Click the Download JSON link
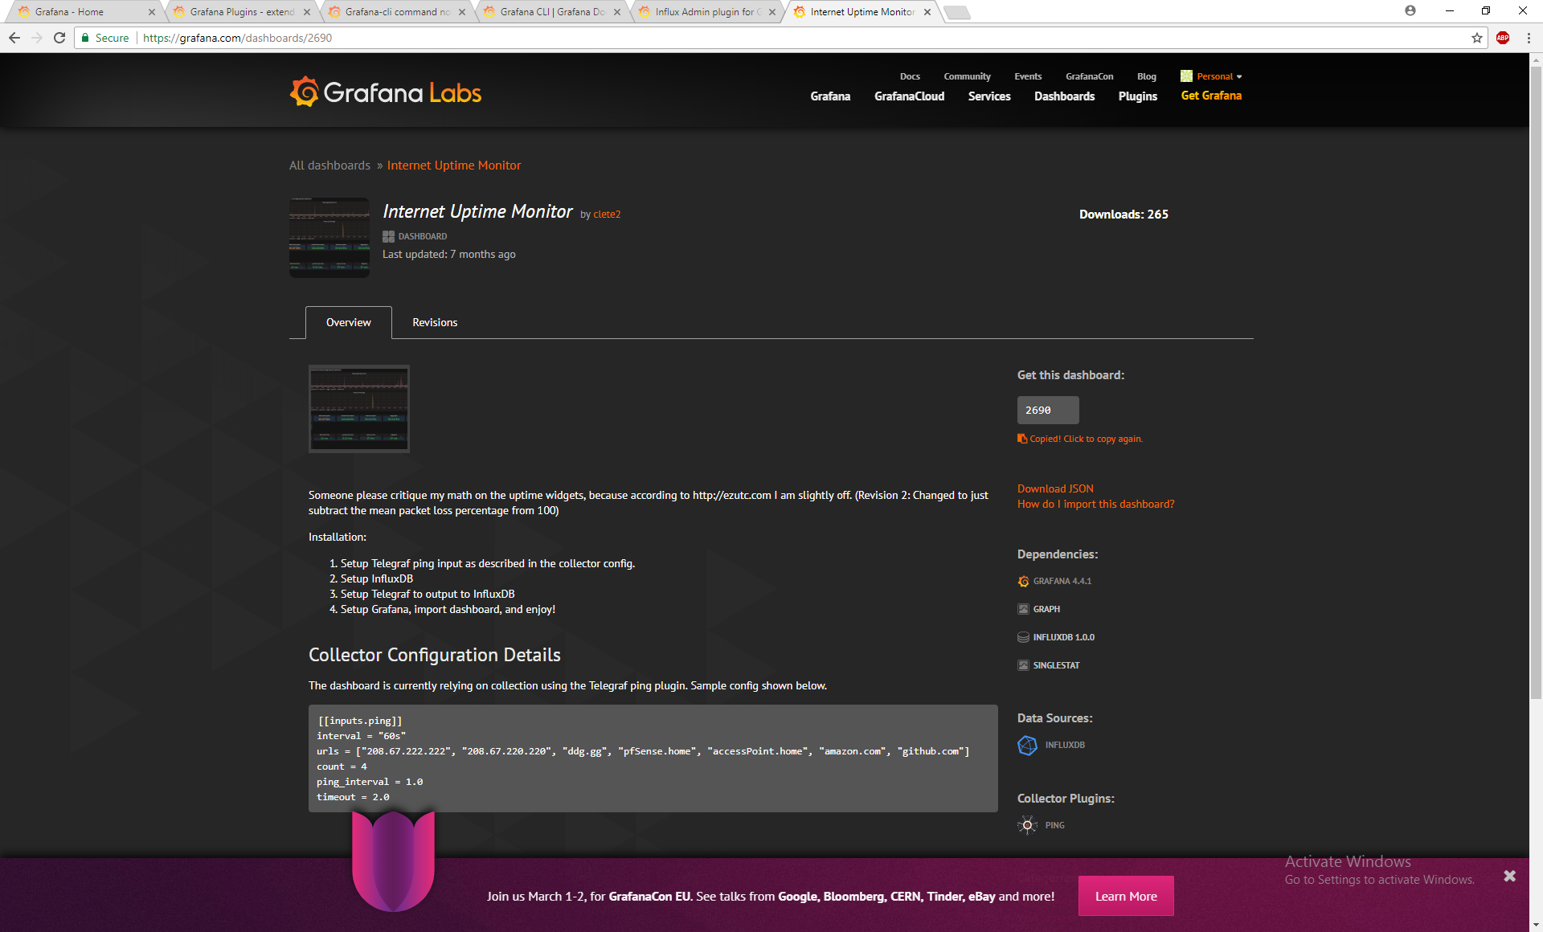Image resolution: width=1543 pixels, height=932 pixels. pos(1055,488)
